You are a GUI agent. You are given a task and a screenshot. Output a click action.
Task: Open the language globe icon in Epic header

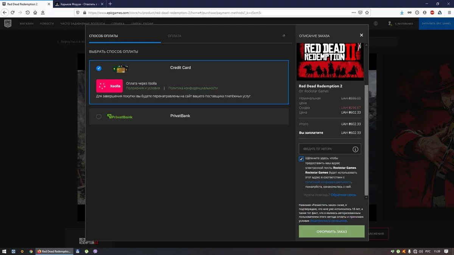pos(376,23)
